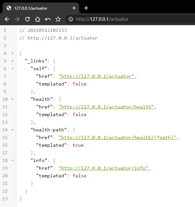Go to the Home page icon
The height and width of the screenshot is (207, 195).
tap(38, 19)
